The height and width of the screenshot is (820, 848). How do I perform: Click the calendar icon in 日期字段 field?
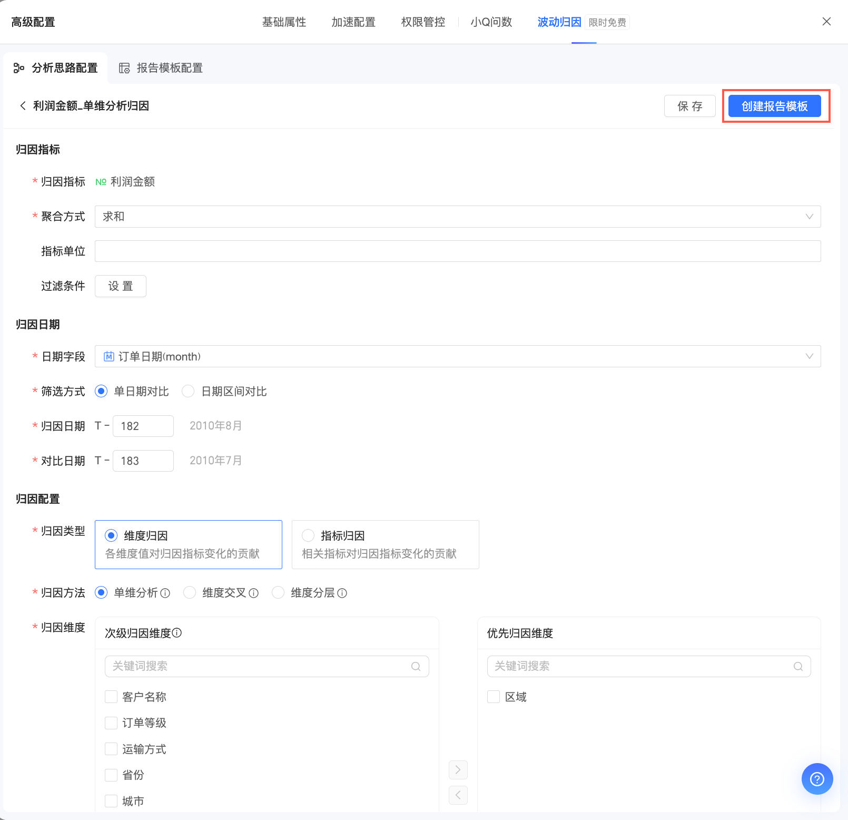[109, 357]
